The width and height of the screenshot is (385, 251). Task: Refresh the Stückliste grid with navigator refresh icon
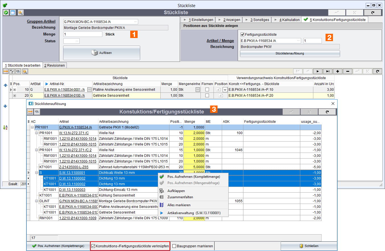tap(377, 71)
